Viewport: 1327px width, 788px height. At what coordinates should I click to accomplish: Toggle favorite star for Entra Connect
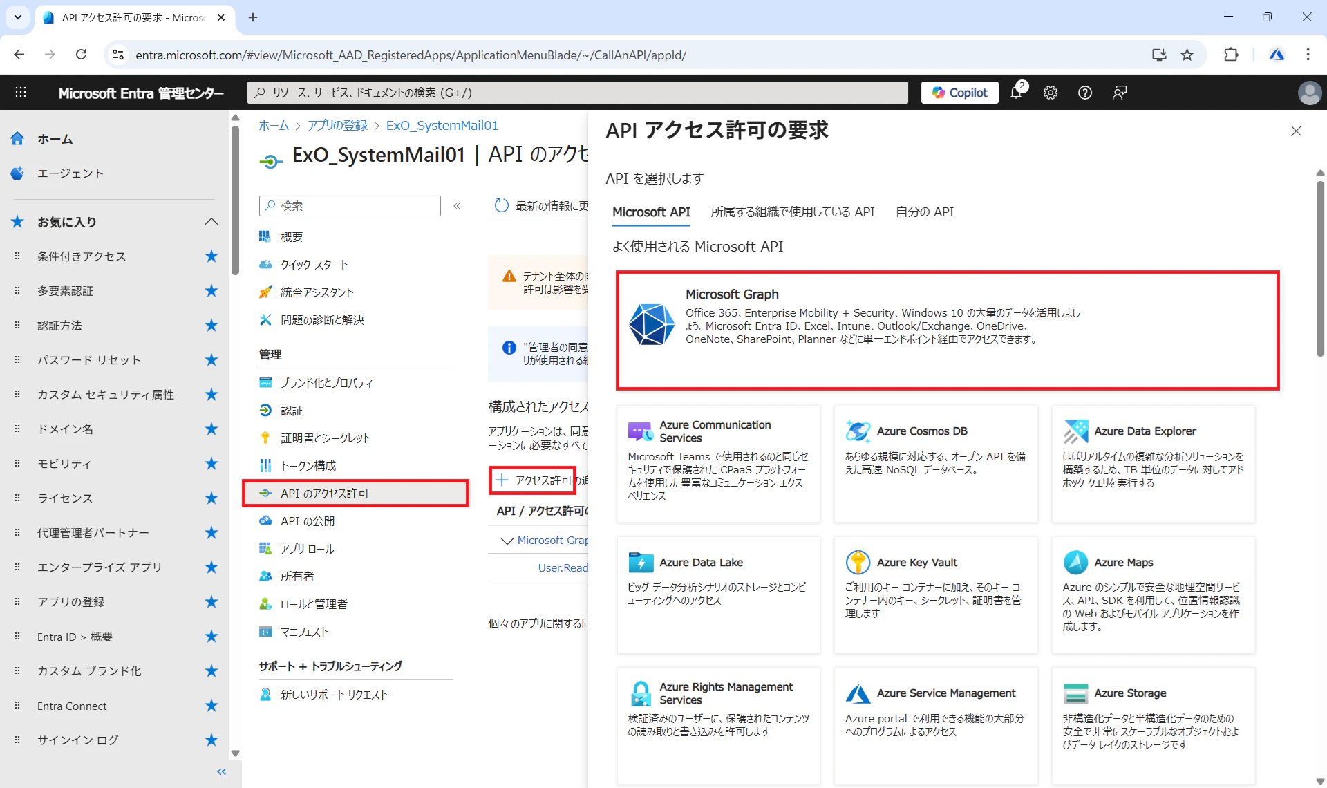point(211,706)
